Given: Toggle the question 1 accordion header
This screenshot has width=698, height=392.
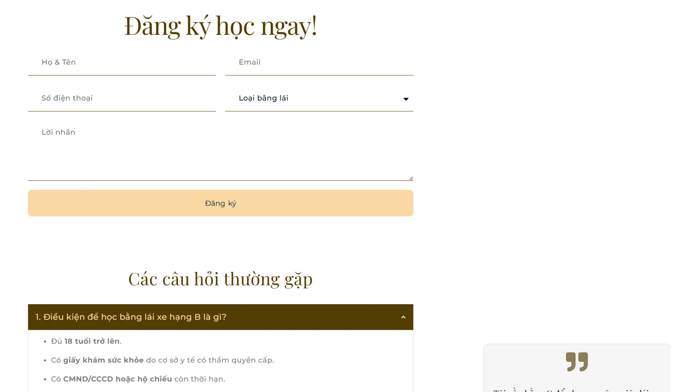Looking at the screenshot, I should point(220,317).
